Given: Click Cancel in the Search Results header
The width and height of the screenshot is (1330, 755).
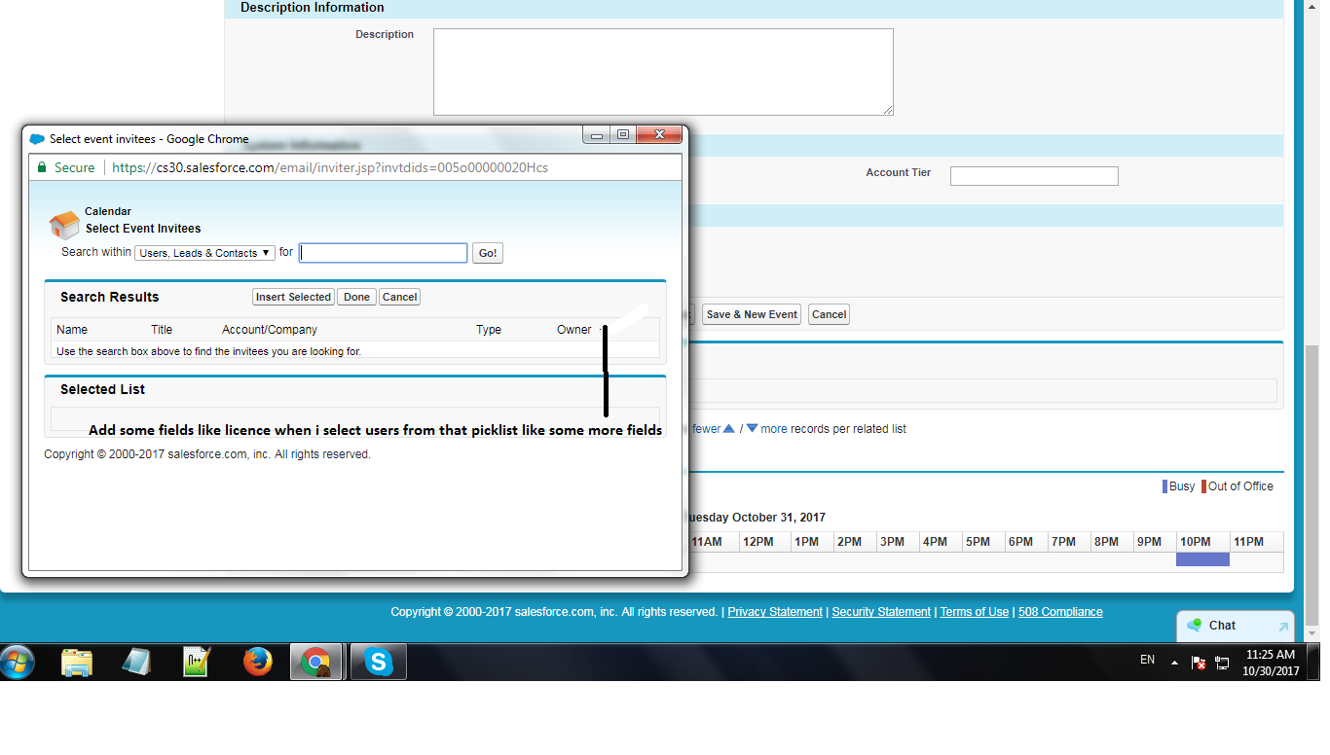Looking at the screenshot, I should (x=399, y=297).
